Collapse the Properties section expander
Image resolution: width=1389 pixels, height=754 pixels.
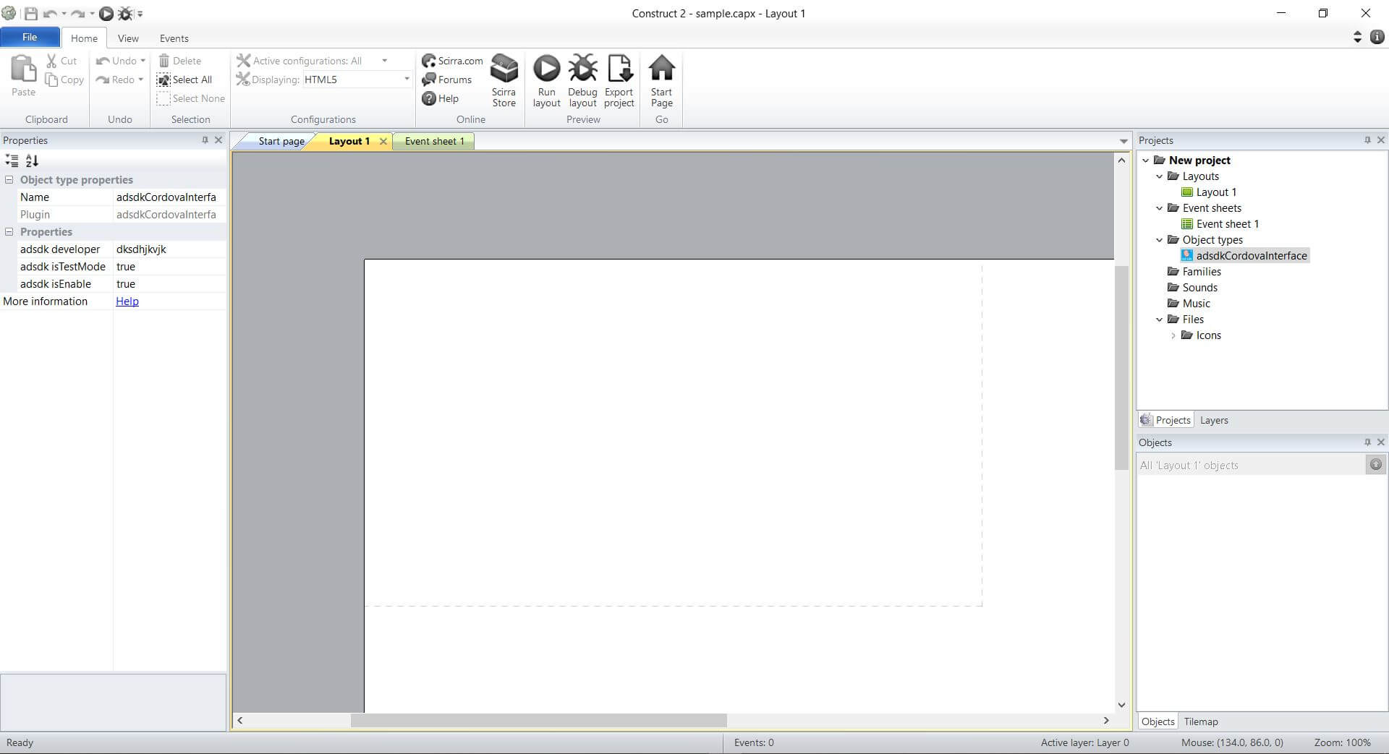tap(9, 232)
